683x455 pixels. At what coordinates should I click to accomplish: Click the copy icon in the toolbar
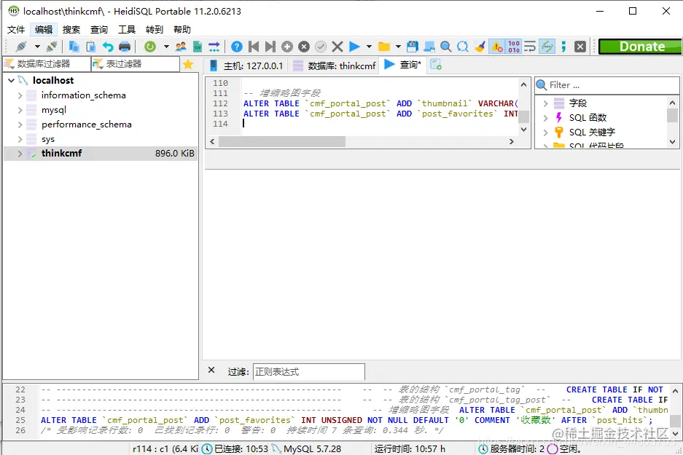tap(74, 46)
